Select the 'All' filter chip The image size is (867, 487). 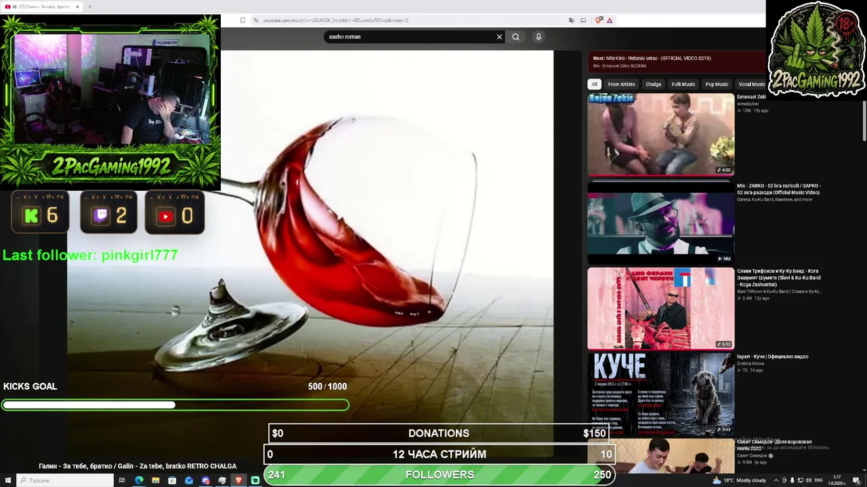click(594, 84)
